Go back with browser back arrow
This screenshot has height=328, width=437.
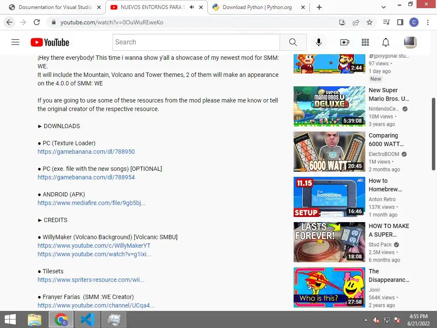(x=9, y=22)
